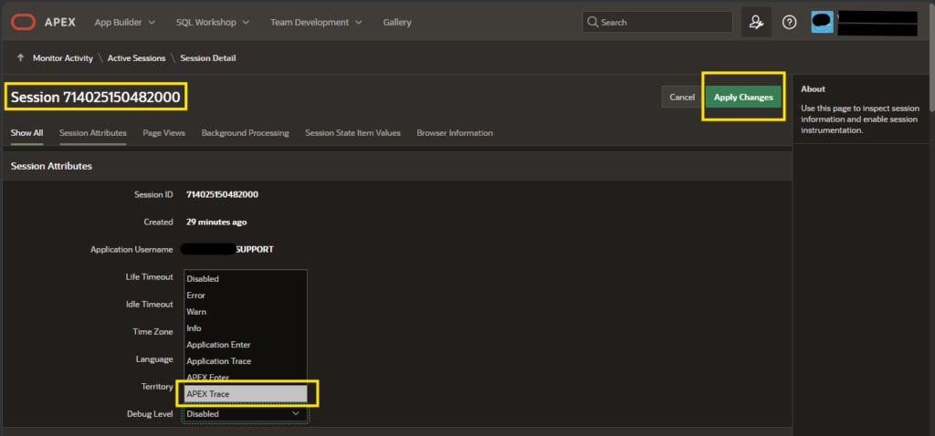
Task: Choose APEX Trace from the debug list
Action: coord(246,394)
